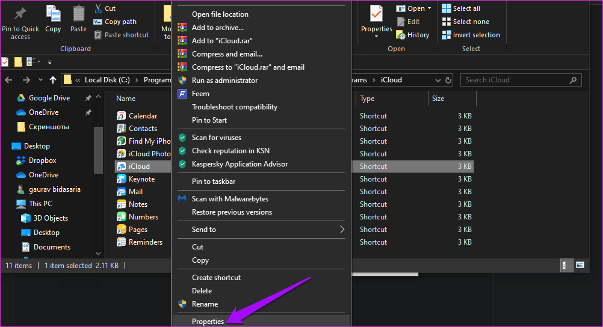The image size is (603, 327).
Task: Click Local Disk (C:) in address bar
Action: pos(107,80)
